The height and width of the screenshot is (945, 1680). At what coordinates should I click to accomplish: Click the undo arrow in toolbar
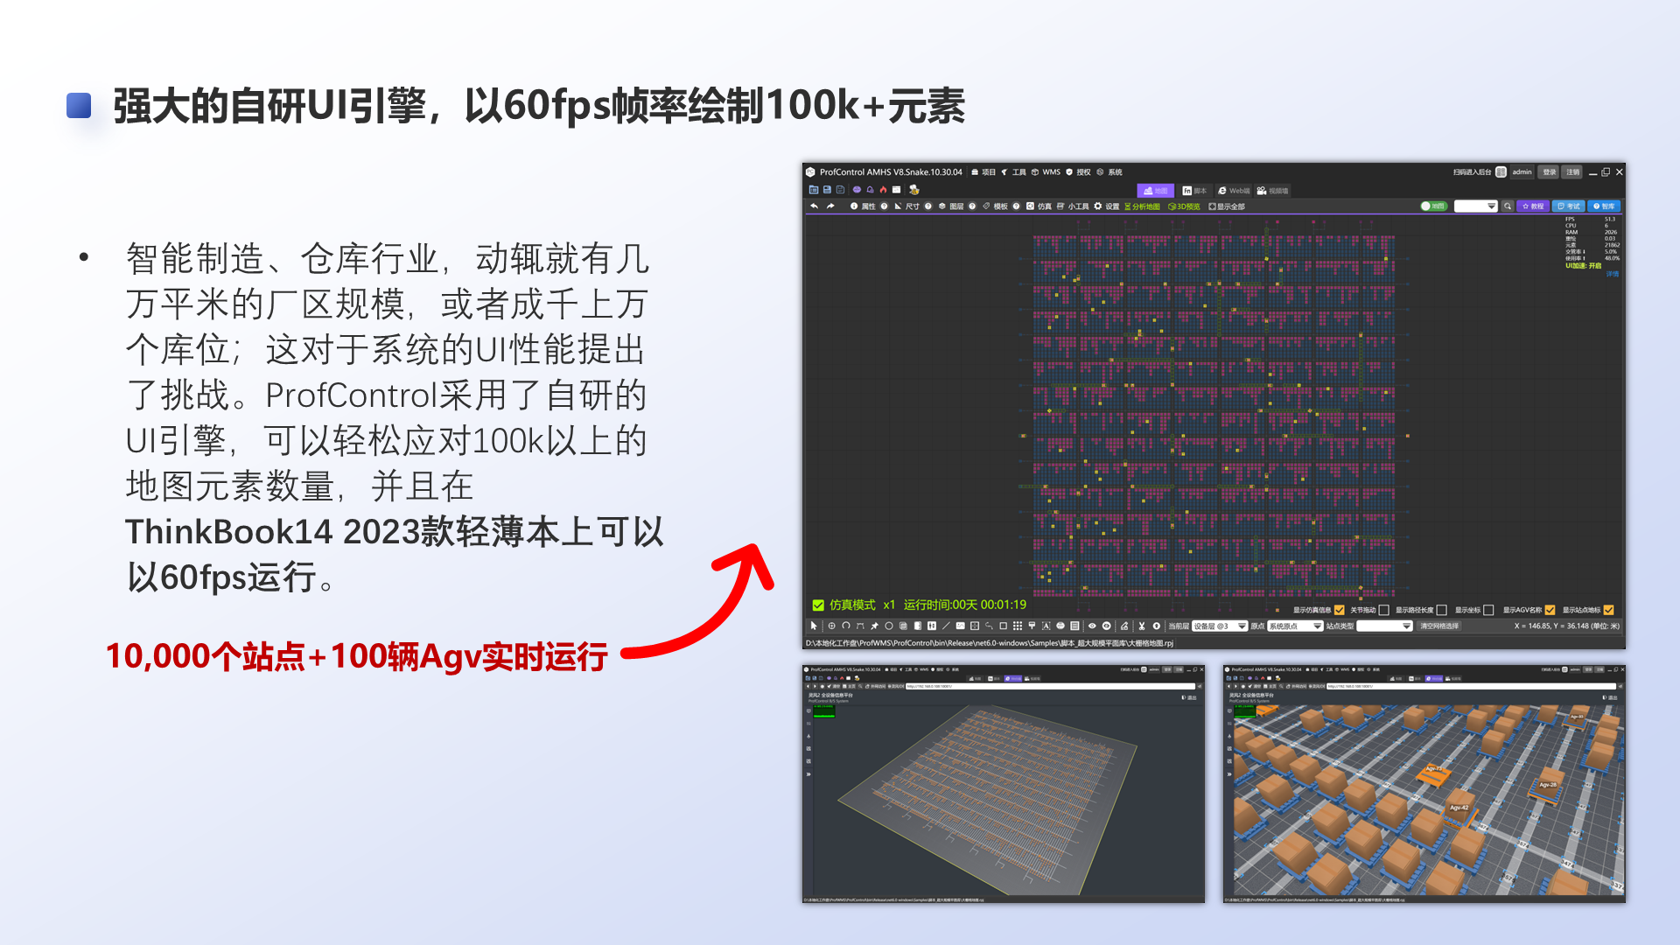click(814, 206)
